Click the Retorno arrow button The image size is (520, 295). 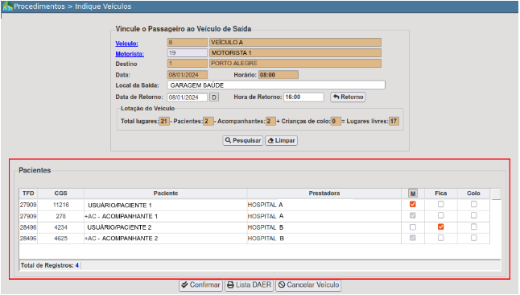click(348, 97)
